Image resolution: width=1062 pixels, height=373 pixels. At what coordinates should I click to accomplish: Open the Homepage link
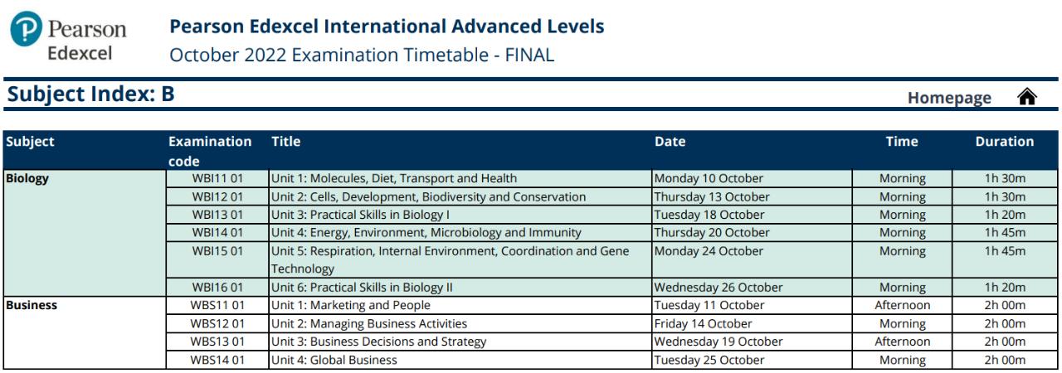(x=949, y=98)
